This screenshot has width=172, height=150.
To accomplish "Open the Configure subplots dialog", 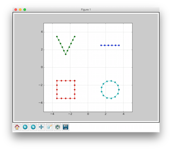I will pos(57,127).
